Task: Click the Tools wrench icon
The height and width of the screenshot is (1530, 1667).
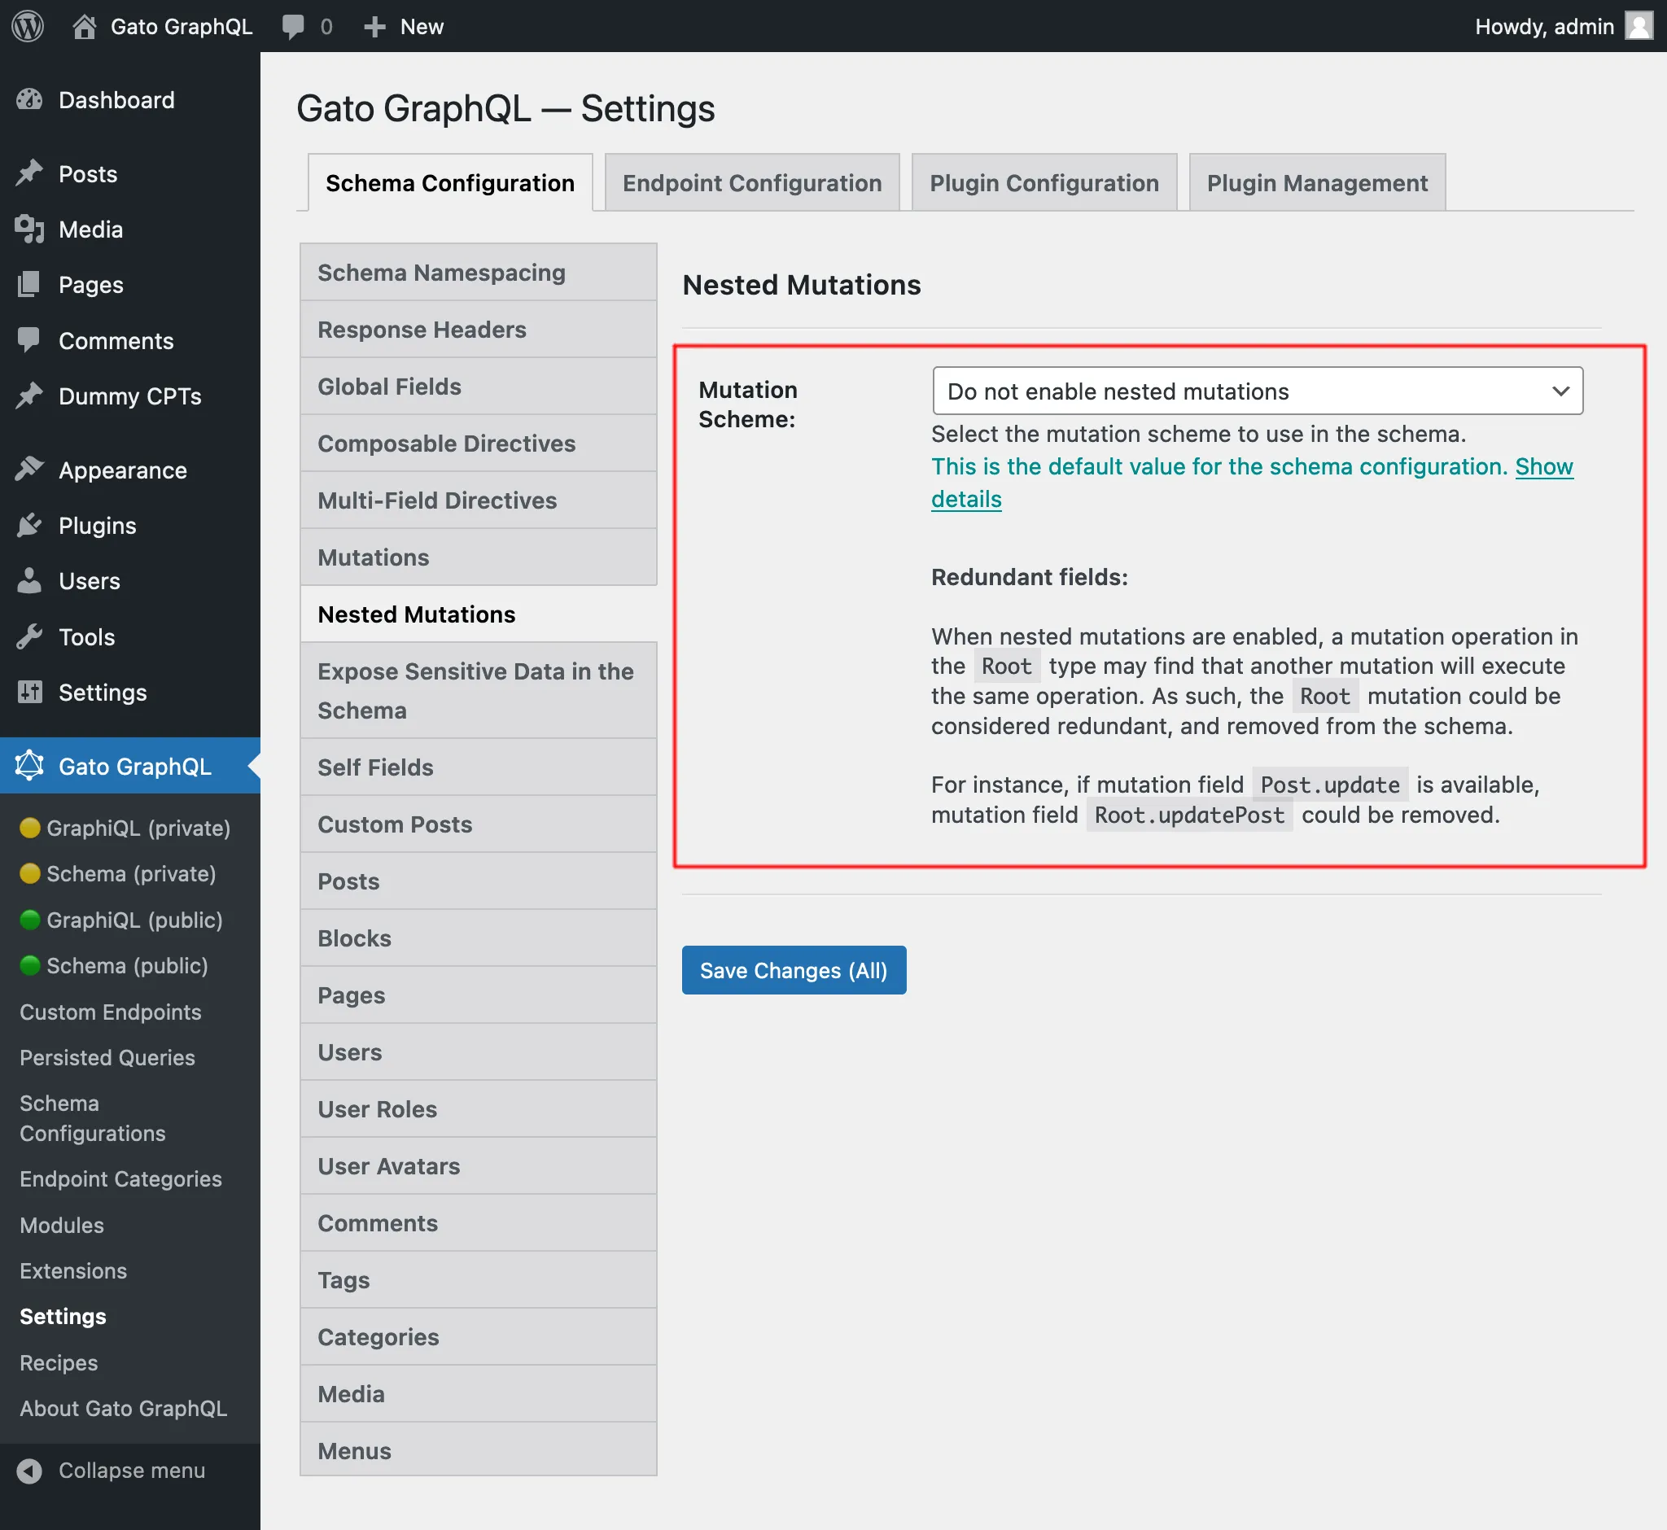Action: point(29,636)
